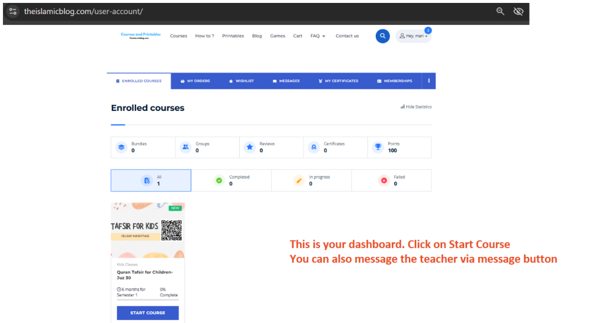Click the Groups people icon
Screen dimensions: 606x323
(x=186, y=147)
